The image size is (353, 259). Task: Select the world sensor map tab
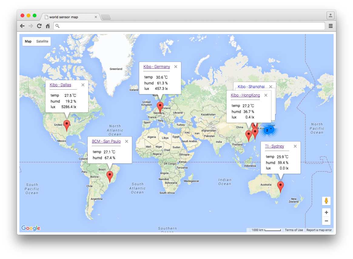(x=70, y=17)
